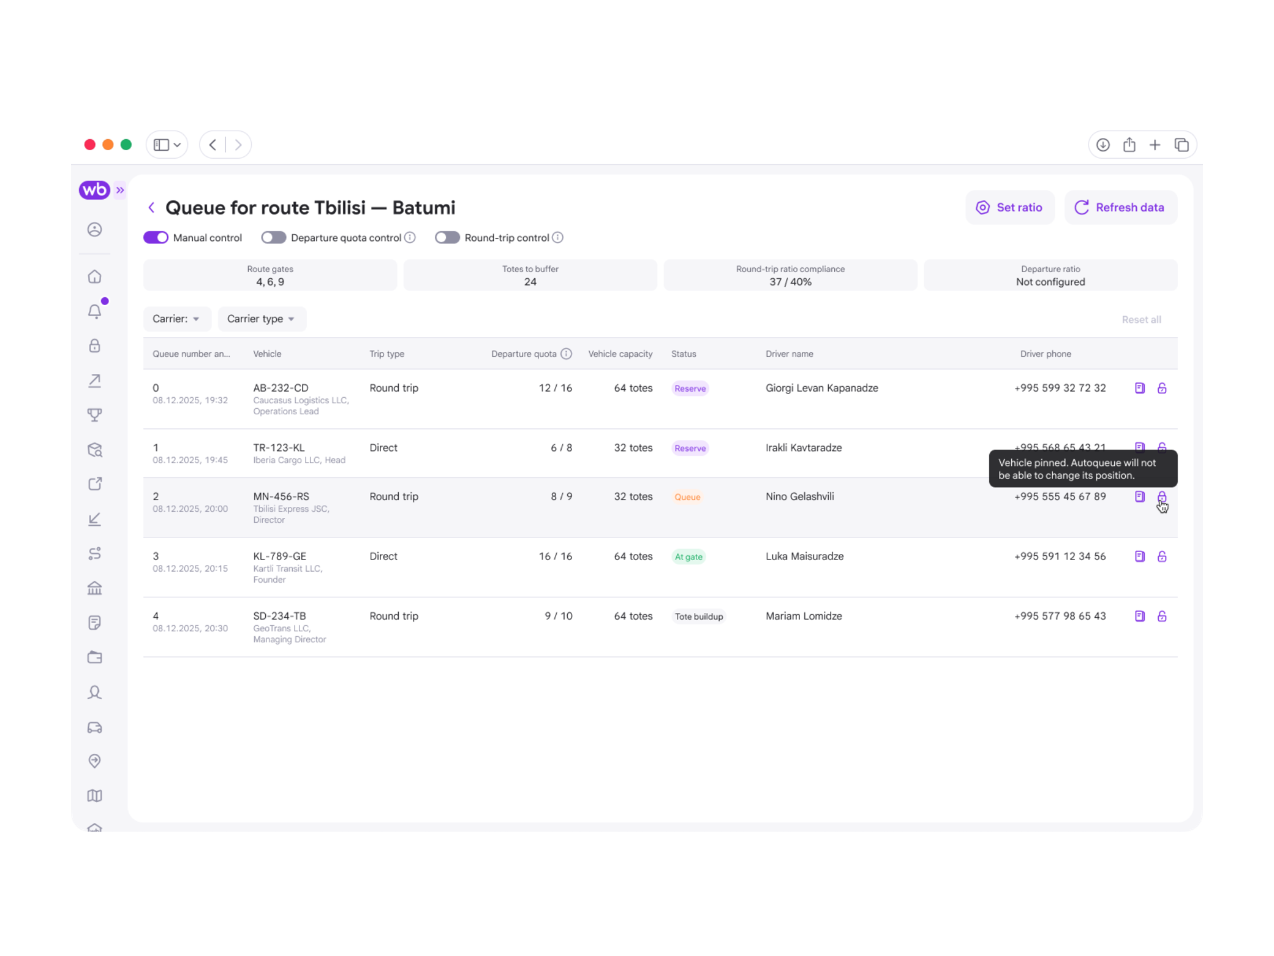1274x956 pixels.
Task: Open profile icon in left sidebar
Action: coord(94,230)
